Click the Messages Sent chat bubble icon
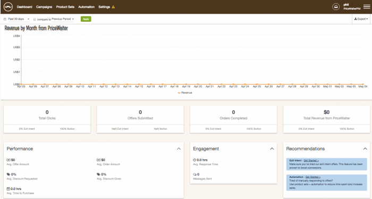372x199 pixels. (x=195, y=175)
